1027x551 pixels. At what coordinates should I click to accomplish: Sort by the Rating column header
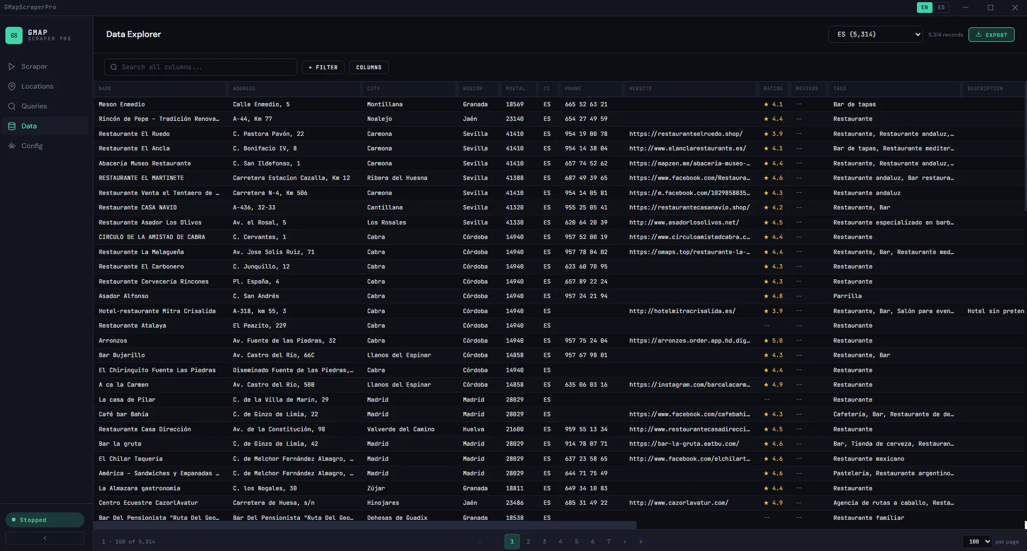773,89
